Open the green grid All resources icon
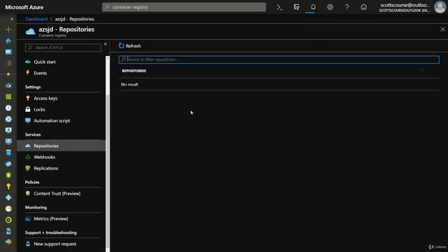Viewport: 448px width, 252px height. tap(8, 97)
